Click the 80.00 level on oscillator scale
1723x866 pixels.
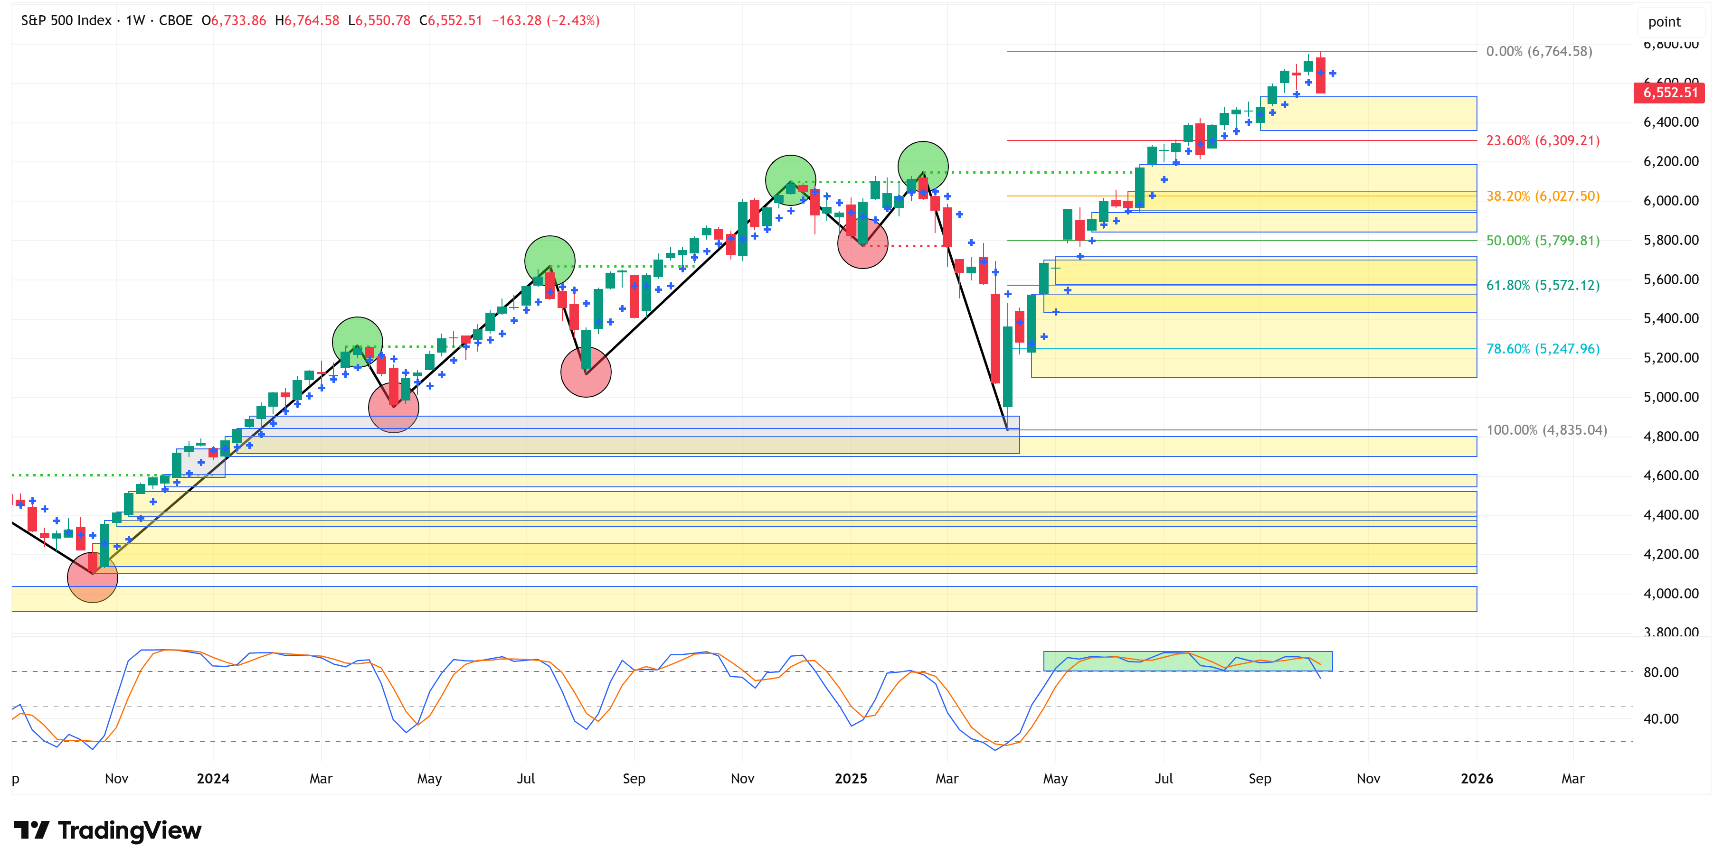1661,672
